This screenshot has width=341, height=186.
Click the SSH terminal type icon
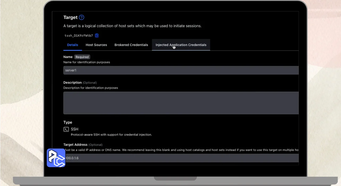point(66,129)
